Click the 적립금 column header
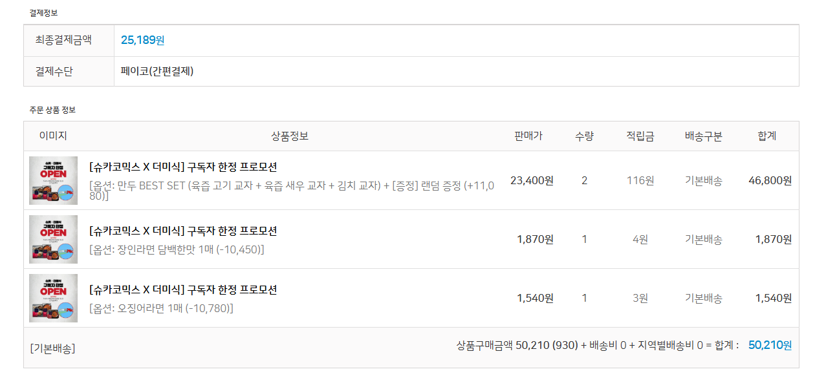This screenshot has height=378, width=815. click(x=640, y=136)
